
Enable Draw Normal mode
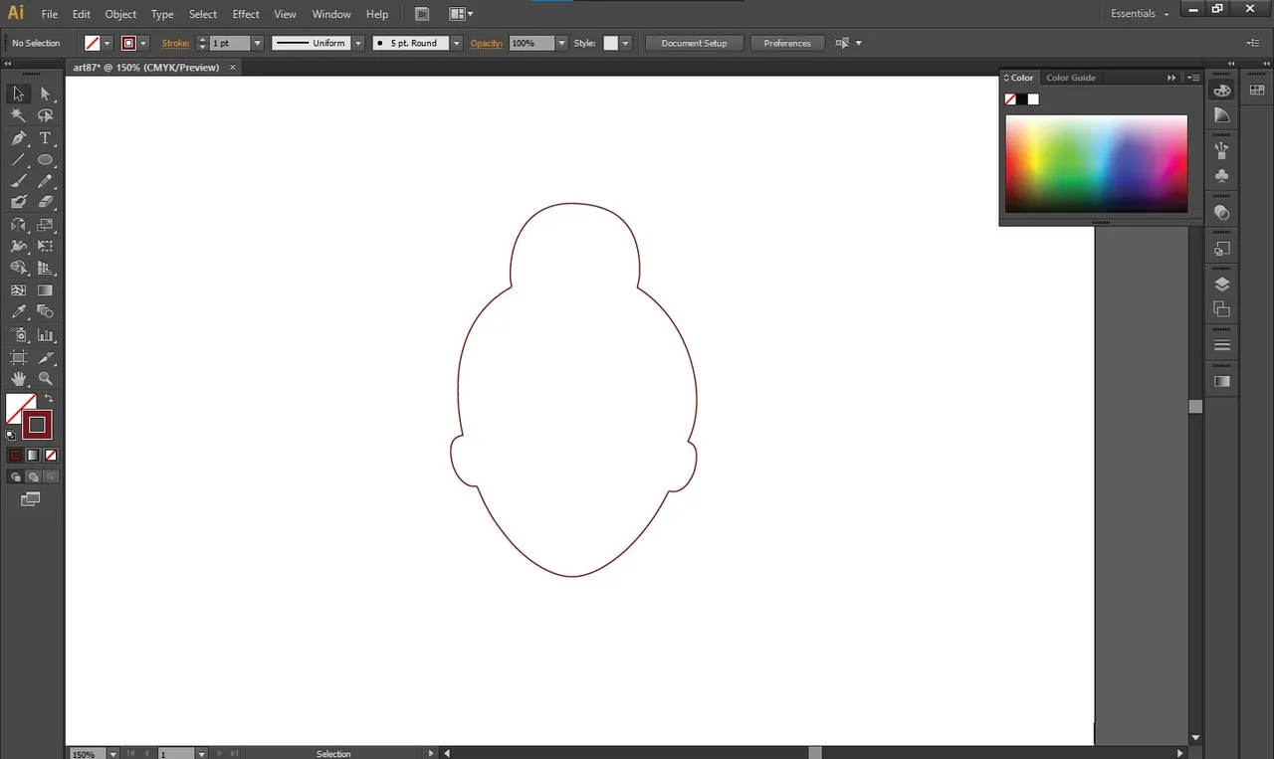[15, 476]
